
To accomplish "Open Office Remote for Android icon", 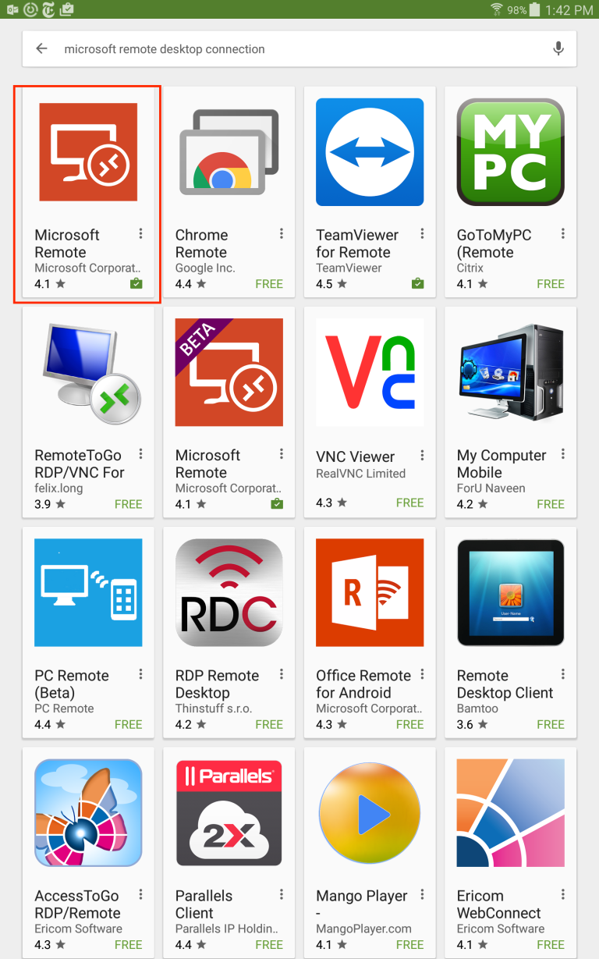I will tap(370, 592).
